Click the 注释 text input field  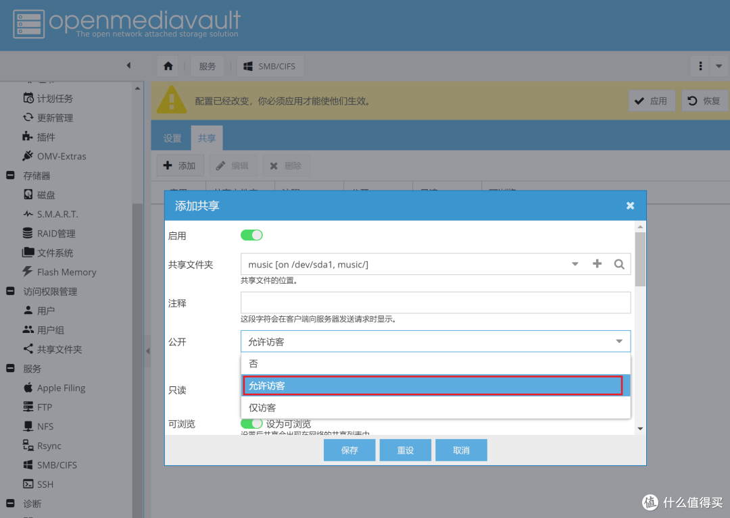[x=435, y=303]
